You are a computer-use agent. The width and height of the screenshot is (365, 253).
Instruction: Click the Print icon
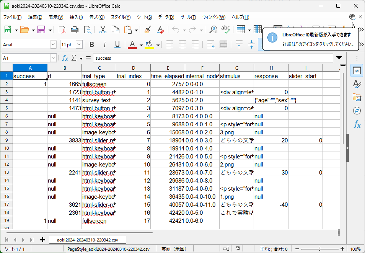pyautogui.click(x=75, y=30)
